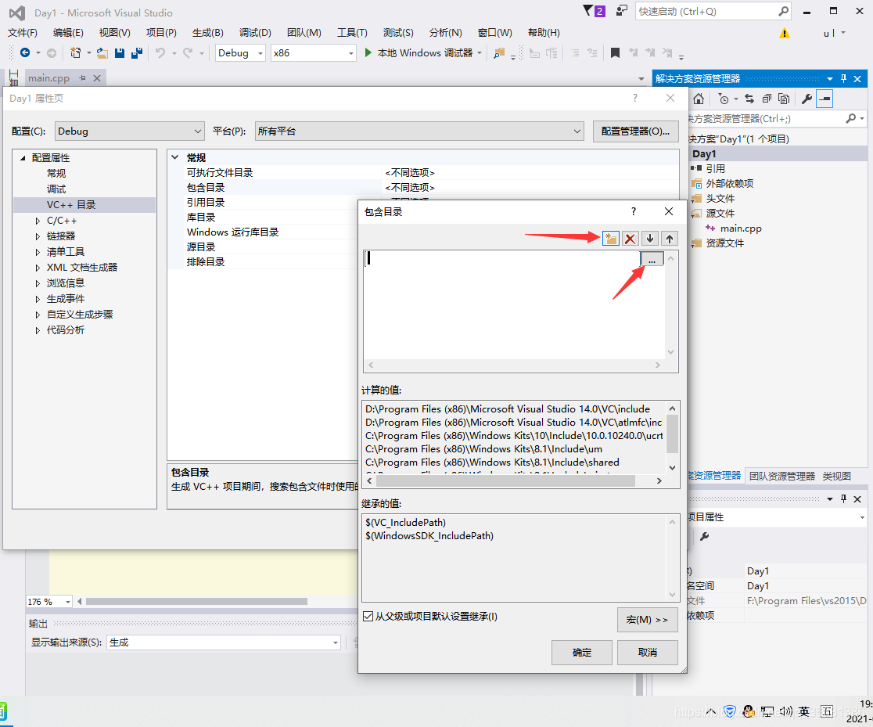Open the 显示输出来源 生成 dropdown

click(x=224, y=642)
